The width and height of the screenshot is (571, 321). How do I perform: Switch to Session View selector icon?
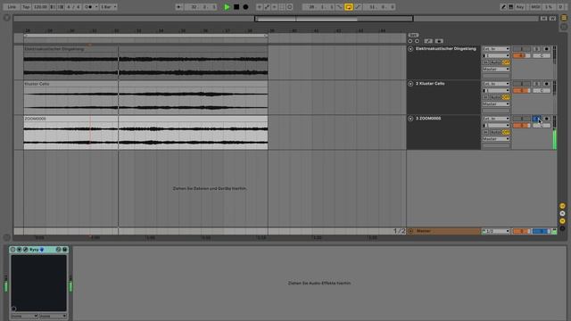coord(564,27)
